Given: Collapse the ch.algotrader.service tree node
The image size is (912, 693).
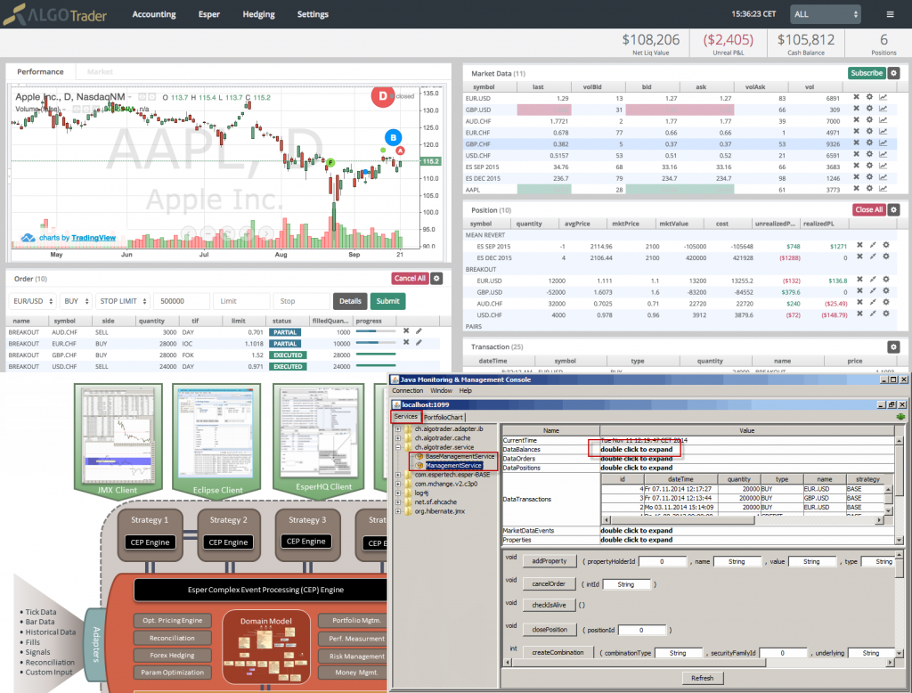Looking at the screenshot, I should pos(397,447).
